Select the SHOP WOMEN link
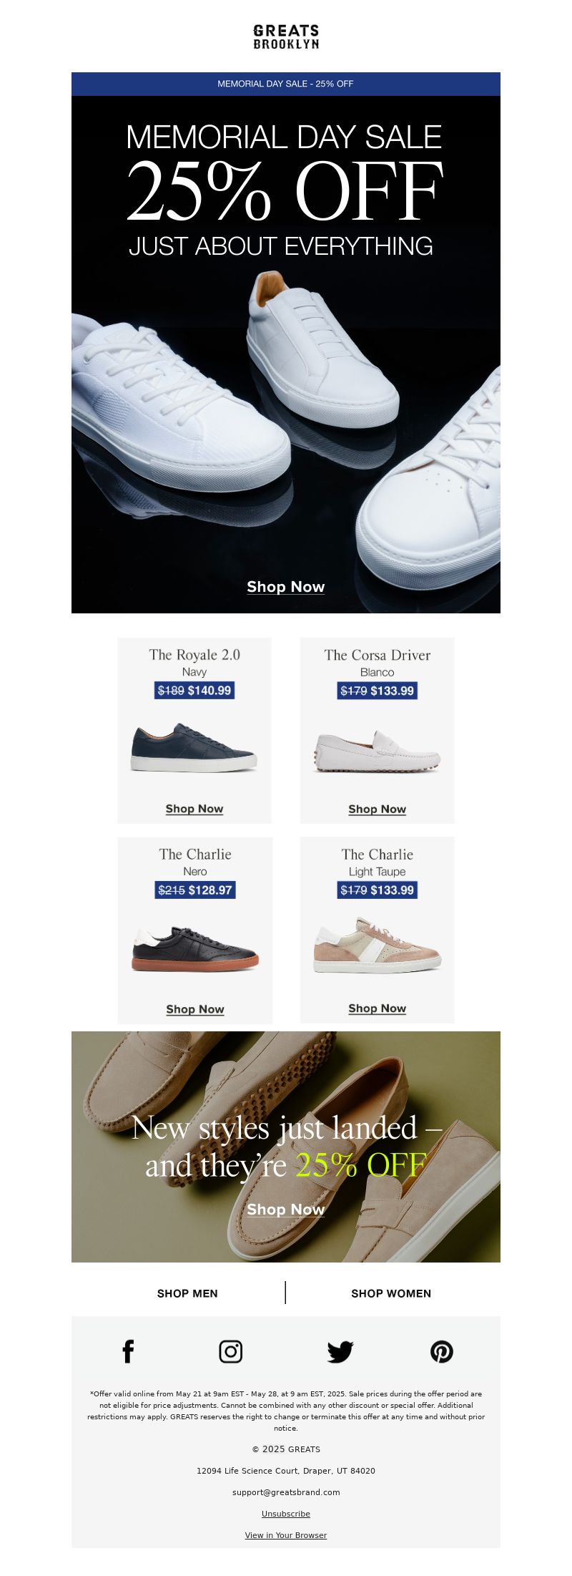The image size is (572, 1576). (391, 1293)
